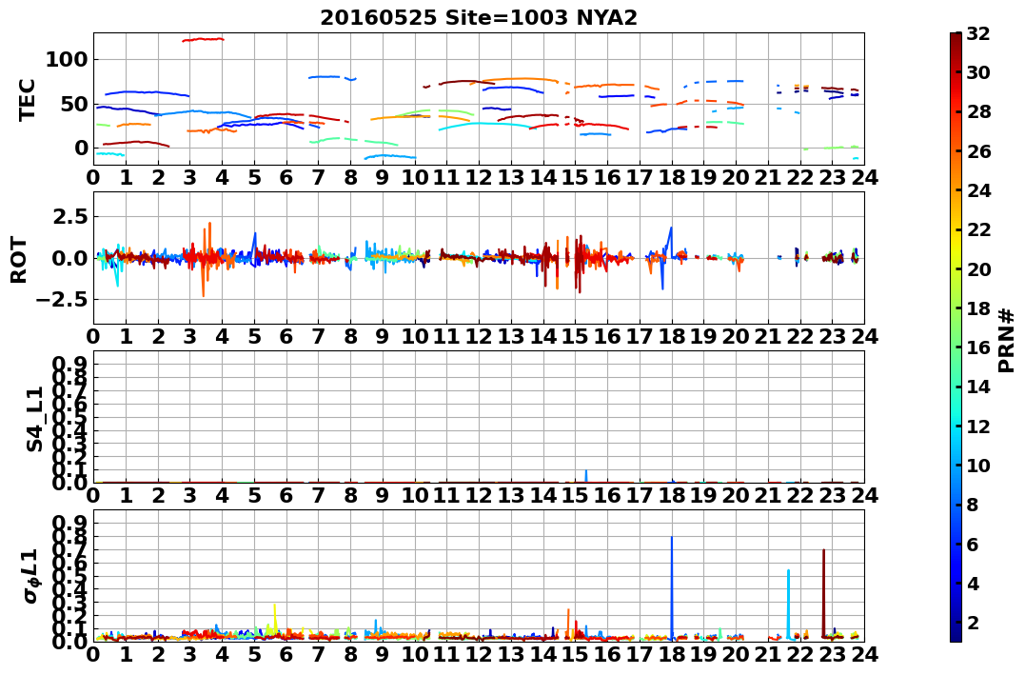Click hour 15 label under S4_L1 panel
Image resolution: width=1025 pixels, height=675 pixels.
click(575, 496)
